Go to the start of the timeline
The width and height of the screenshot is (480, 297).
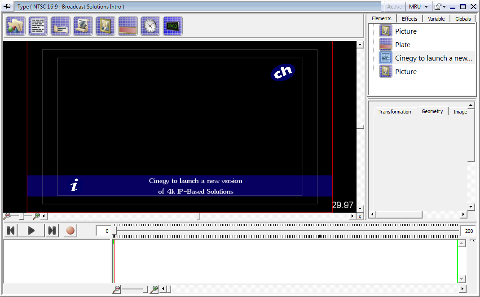coord(11,231)
